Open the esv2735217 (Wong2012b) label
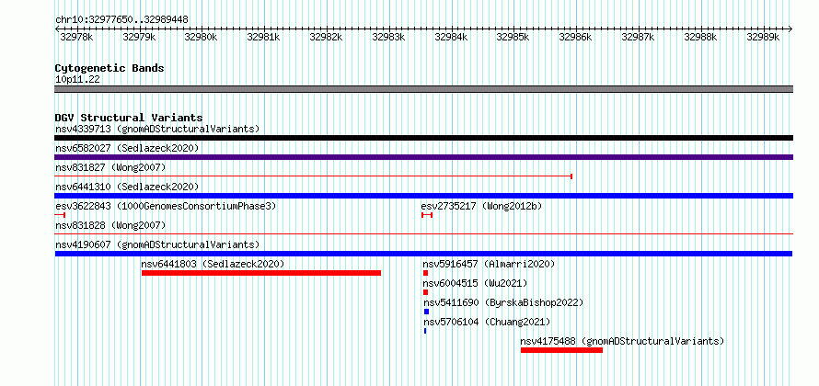Viewport: 819px width, 386px height. coord(481,206)
